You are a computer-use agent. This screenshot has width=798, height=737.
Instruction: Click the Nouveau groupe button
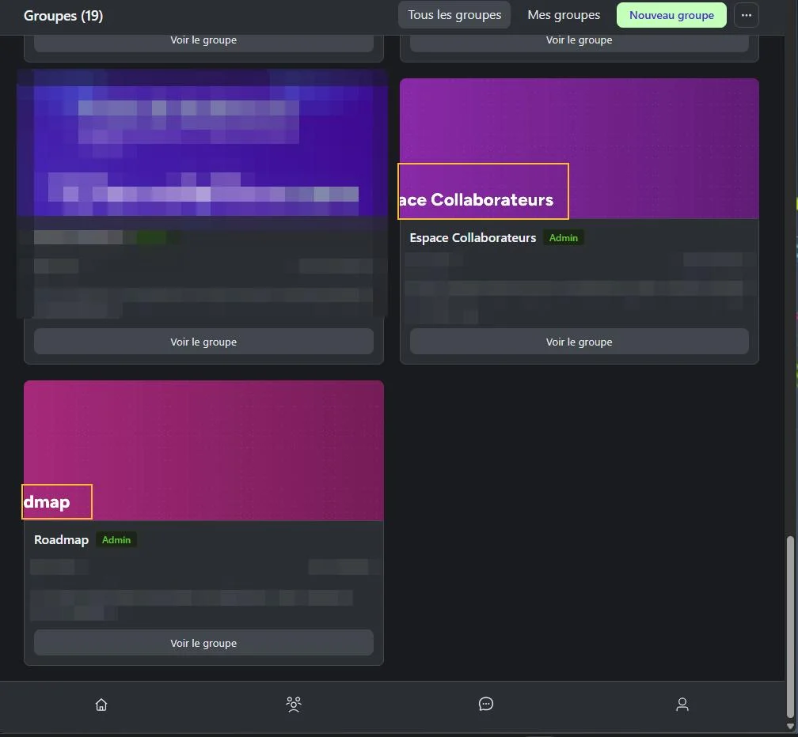click(672, 15)
